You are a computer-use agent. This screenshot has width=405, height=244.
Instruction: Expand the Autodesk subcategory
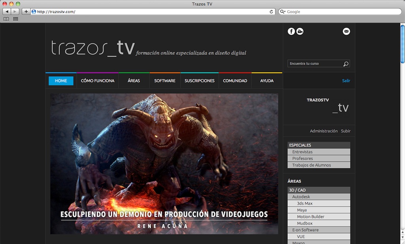319,197
